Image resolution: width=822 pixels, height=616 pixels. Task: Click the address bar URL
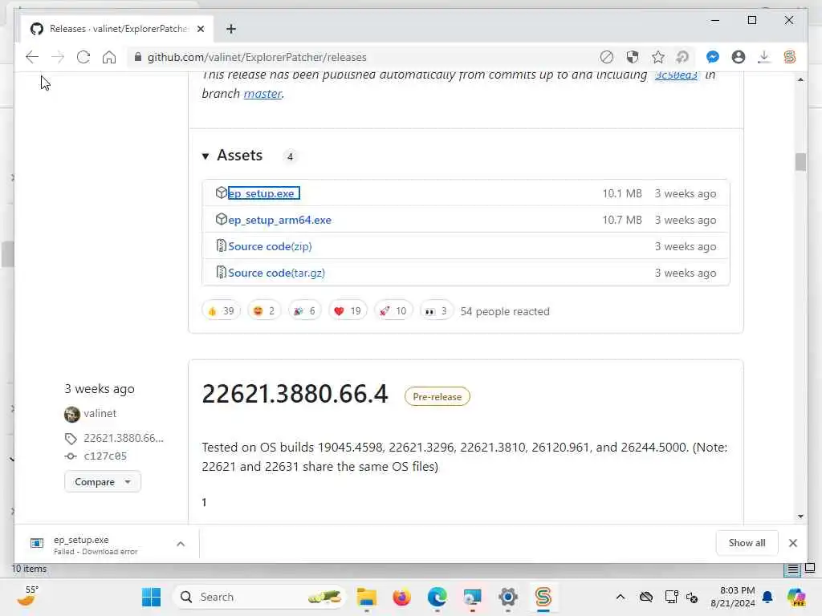point(257,57)
